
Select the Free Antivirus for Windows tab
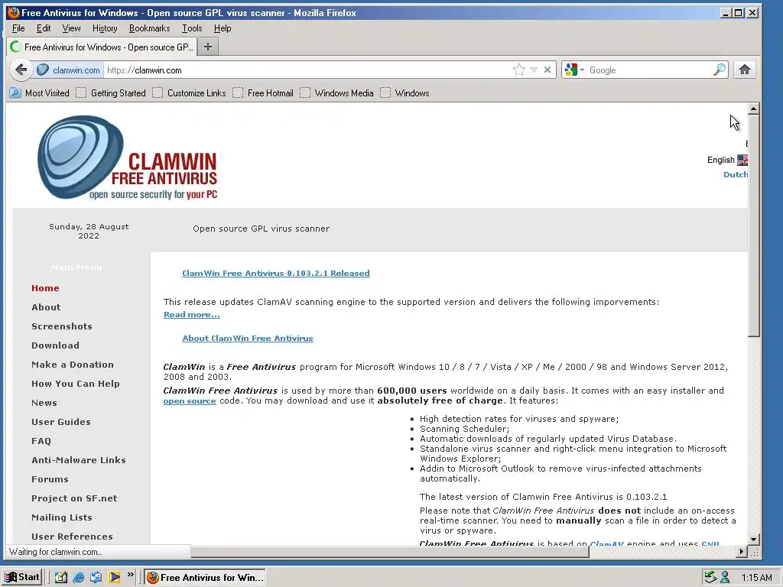102,47
